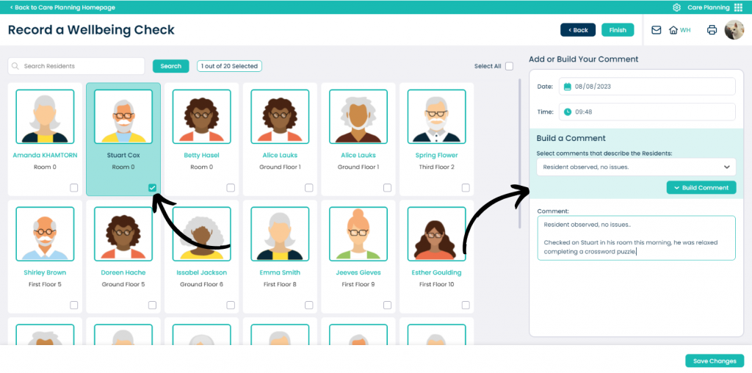The width and height of the screenshot is (752, 373).
Task: Untick Stuart Cox's checkbox
Action: coord(152,187)
